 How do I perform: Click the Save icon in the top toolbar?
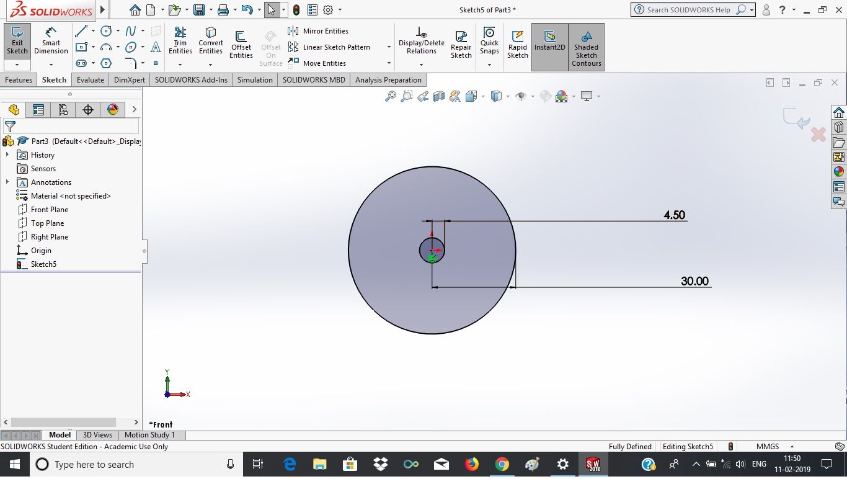pyautogui.click(x=199, y=10)
